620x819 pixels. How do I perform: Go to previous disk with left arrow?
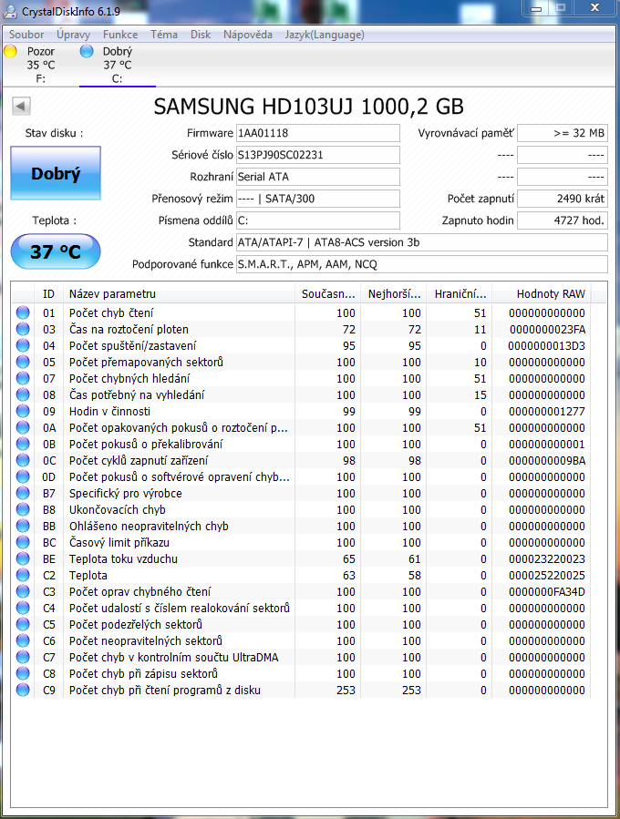pyautogui.click(x=21, y=106)
